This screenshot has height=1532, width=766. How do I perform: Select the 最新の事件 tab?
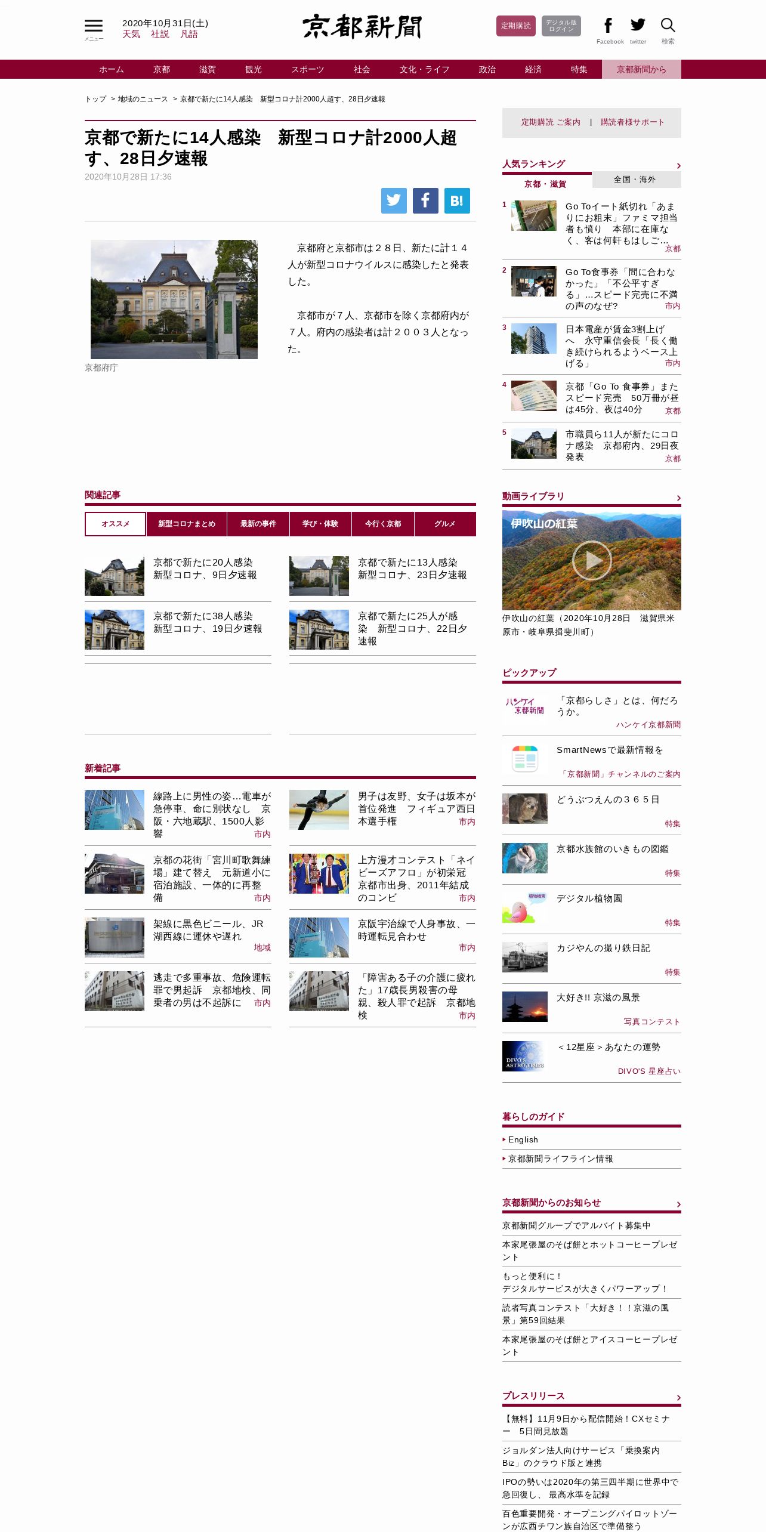258,524
